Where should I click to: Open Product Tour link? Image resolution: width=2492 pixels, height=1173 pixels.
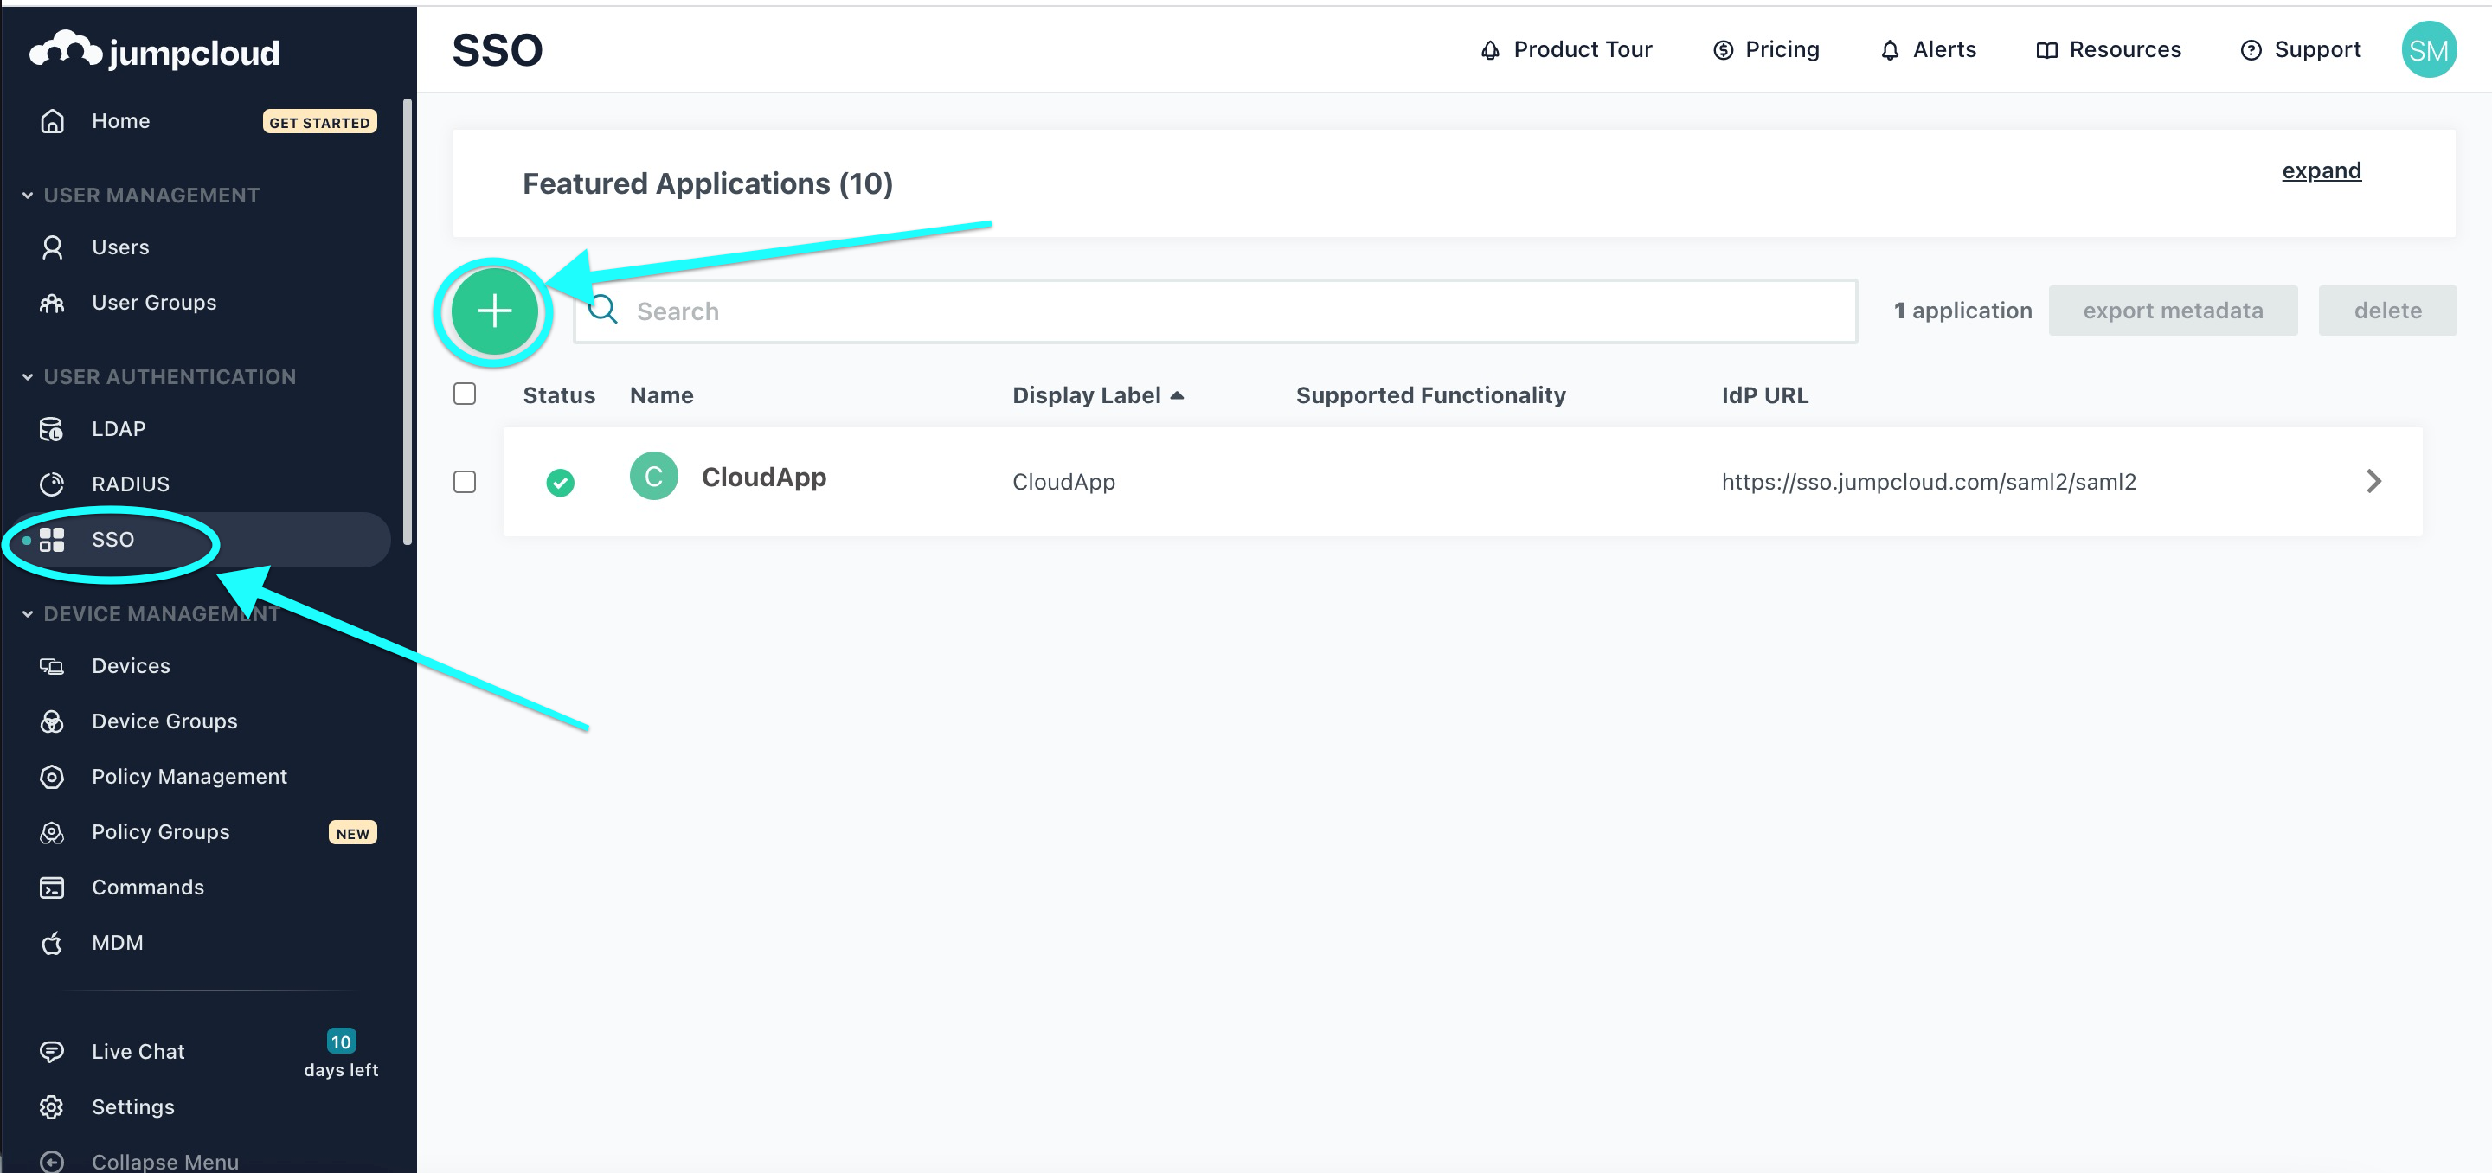tap(1583, 49)
